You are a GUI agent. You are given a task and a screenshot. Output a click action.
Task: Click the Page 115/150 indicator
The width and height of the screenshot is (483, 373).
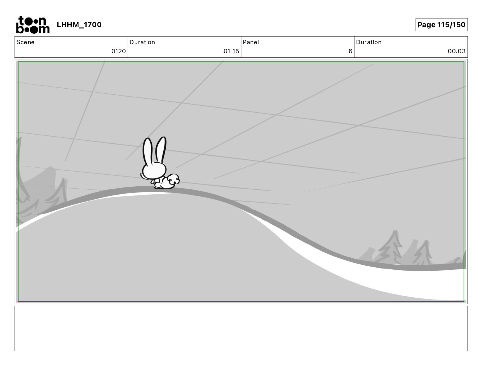coord(441,25)
